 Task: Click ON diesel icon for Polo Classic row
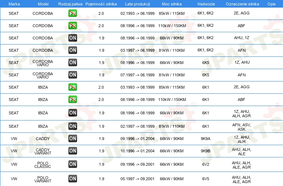coord(72,164)
